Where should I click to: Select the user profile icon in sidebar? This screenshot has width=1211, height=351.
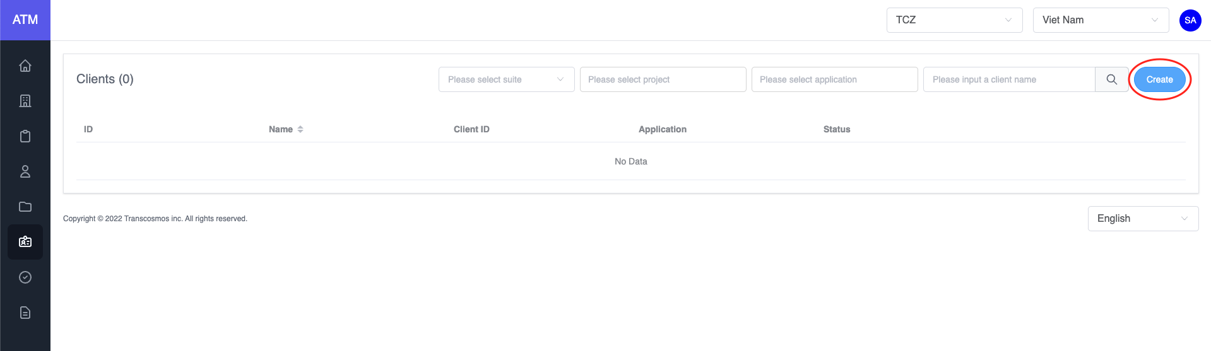click(25, 171)
